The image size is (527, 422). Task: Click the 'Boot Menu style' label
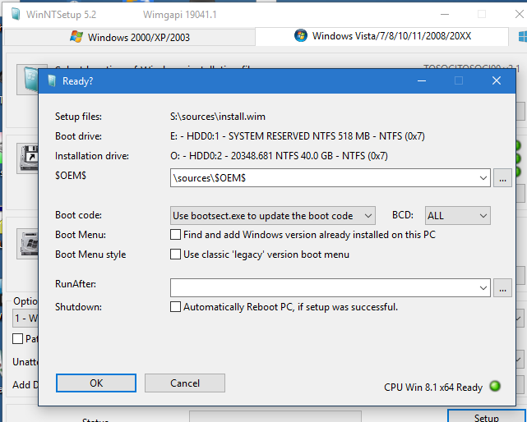(90, 255)
